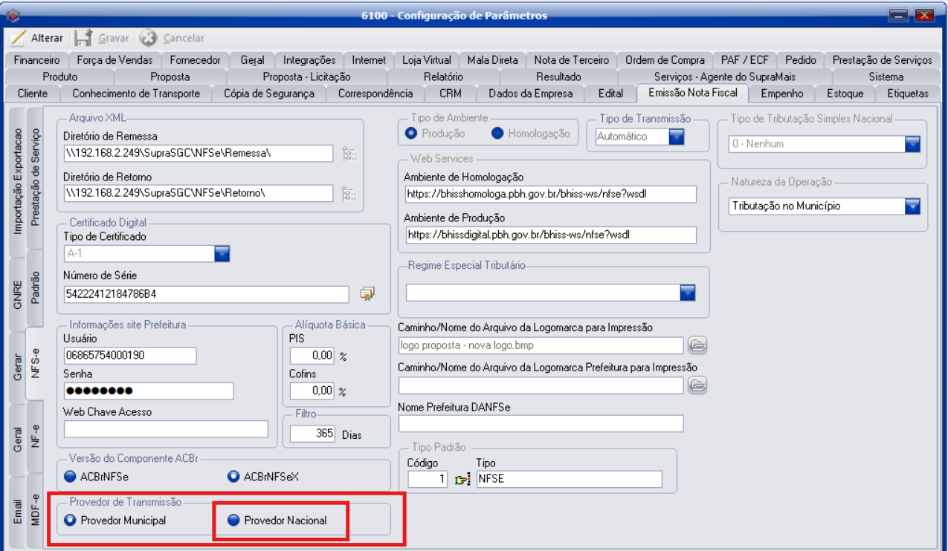This screenshot has width=948, height=551.
Task: Open the Natureza da Operação dropdown
Action: pos(912,206)
